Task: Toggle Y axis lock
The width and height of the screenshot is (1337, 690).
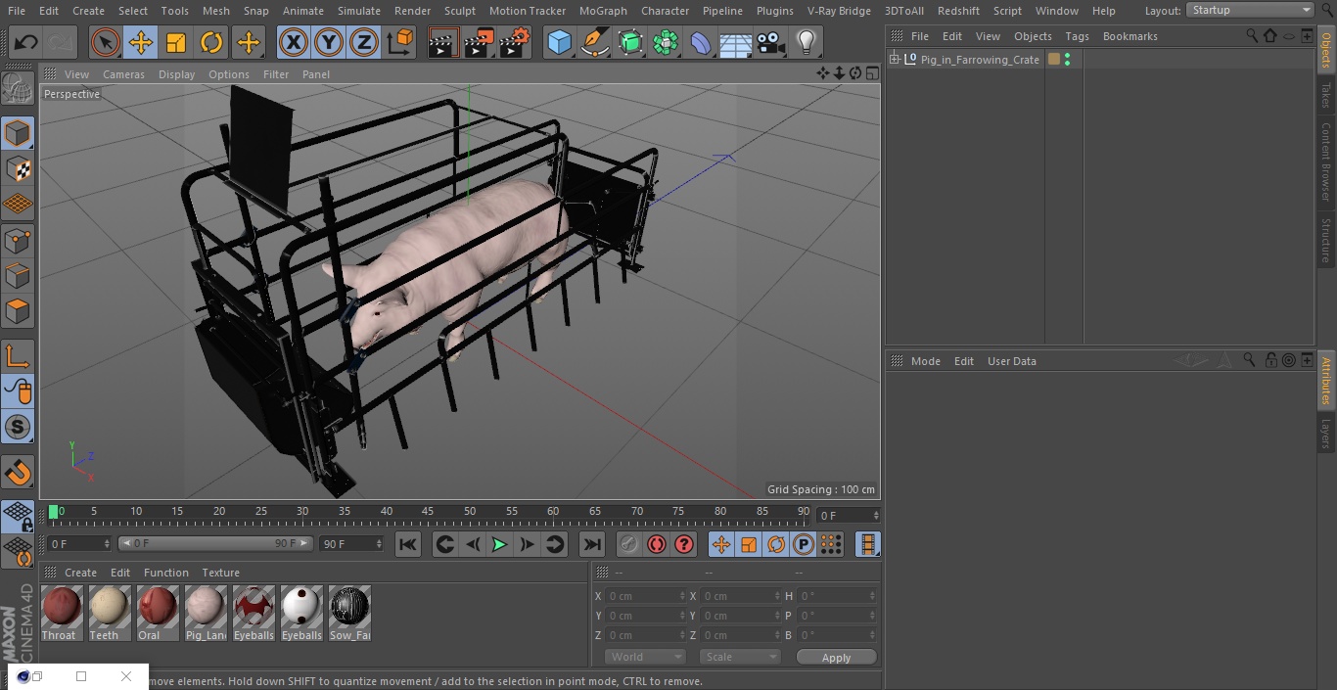Action: point(329,42)
